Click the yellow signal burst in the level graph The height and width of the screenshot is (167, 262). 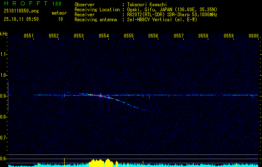tap(100, 162)
